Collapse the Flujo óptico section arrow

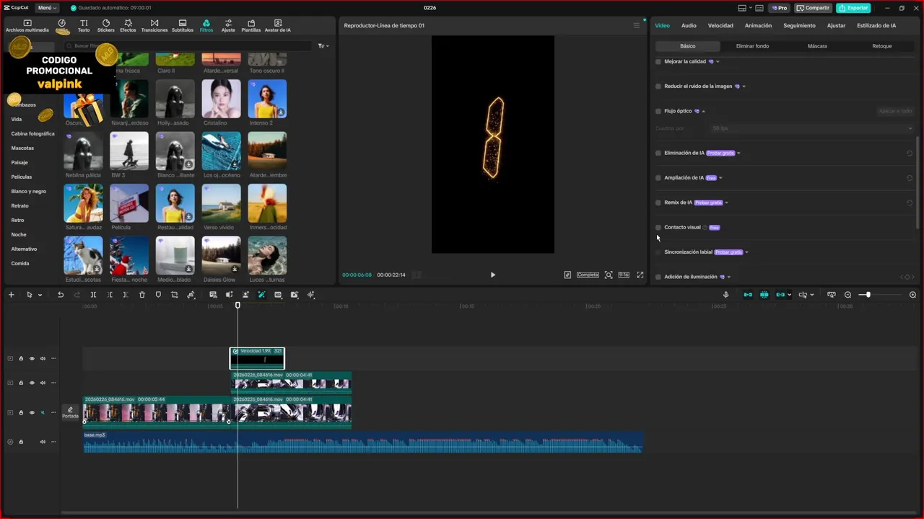(x=703, y=111)
